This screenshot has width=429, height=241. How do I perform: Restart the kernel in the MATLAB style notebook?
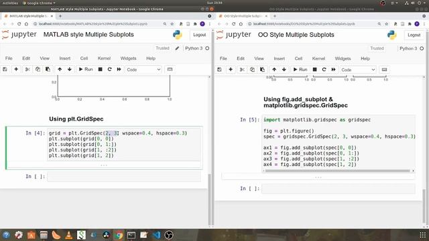[x=109, y=70]
